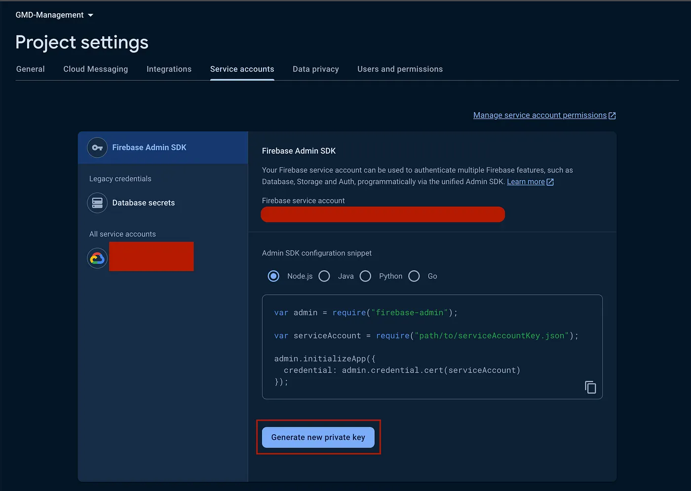The height and width of the screenshot is (491, 691).
Task: Open the GMD-Management project dropdown
Action: 54,15
